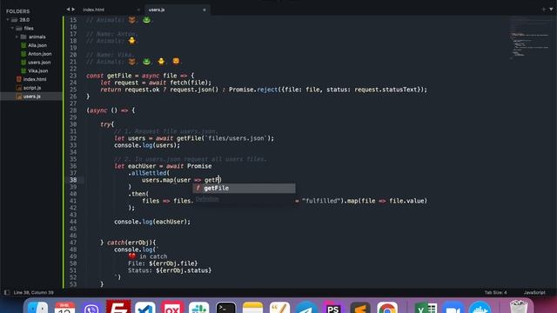This screenshot has width=557, height=313.
Task: Open Notes app in the dock
Action: tap(253, 307)
